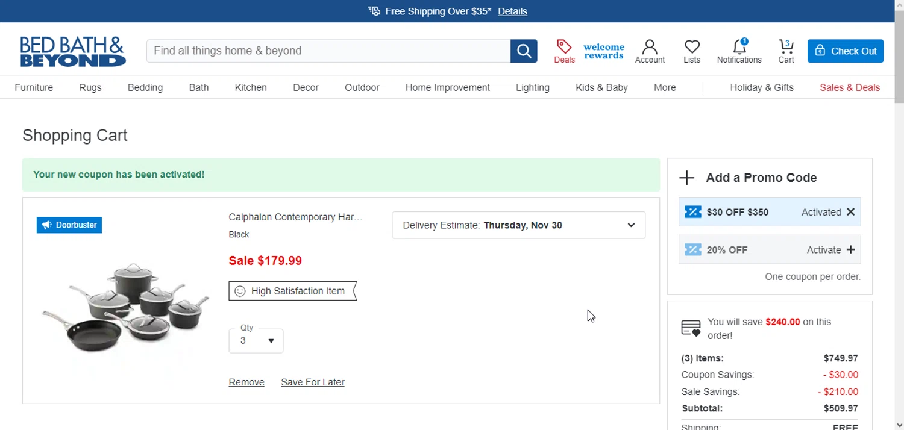Expand Add a Promo Code

pos(748,178)
